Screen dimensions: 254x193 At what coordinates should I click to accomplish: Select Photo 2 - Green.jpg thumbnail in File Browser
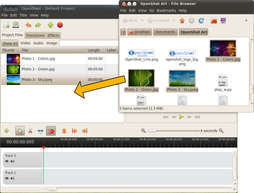[x=141, y=78]
